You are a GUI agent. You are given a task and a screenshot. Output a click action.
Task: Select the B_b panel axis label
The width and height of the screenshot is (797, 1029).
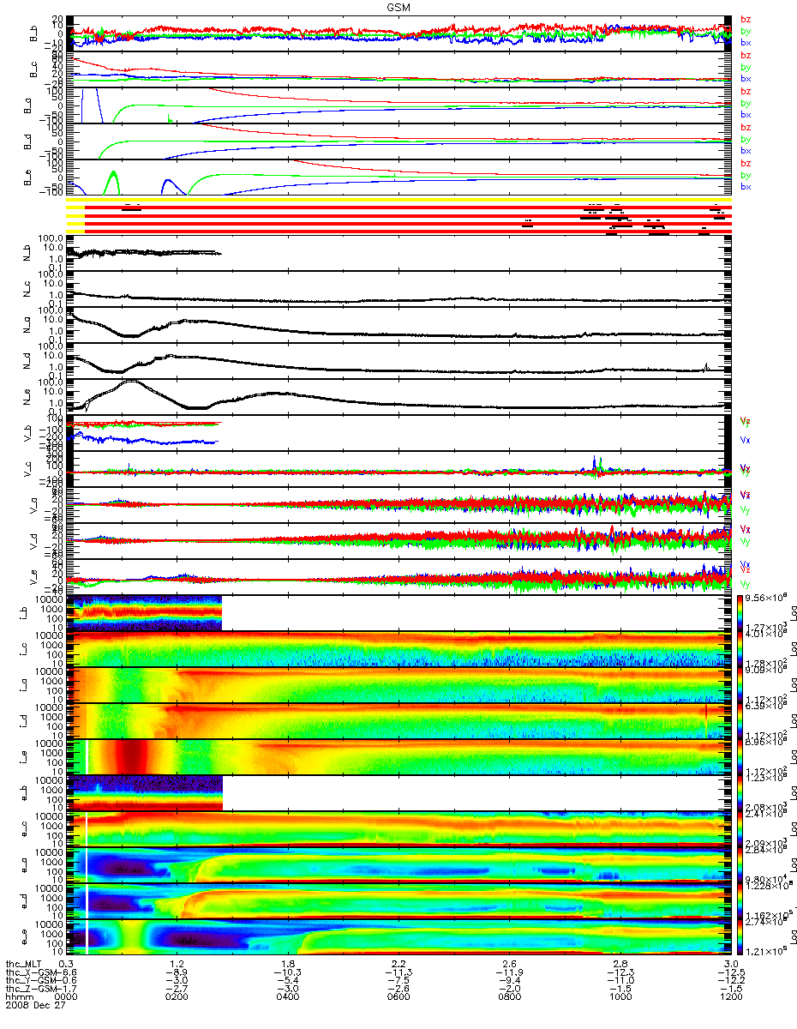(34, 33)
